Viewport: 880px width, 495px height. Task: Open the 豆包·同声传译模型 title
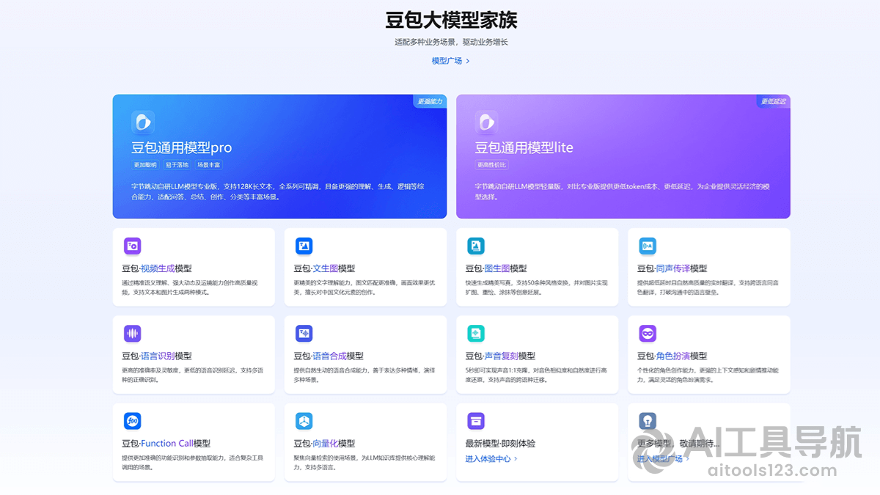[672, 268]
